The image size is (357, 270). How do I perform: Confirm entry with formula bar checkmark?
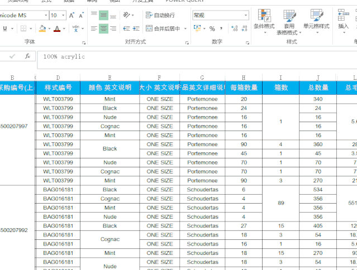coord(12,56)
